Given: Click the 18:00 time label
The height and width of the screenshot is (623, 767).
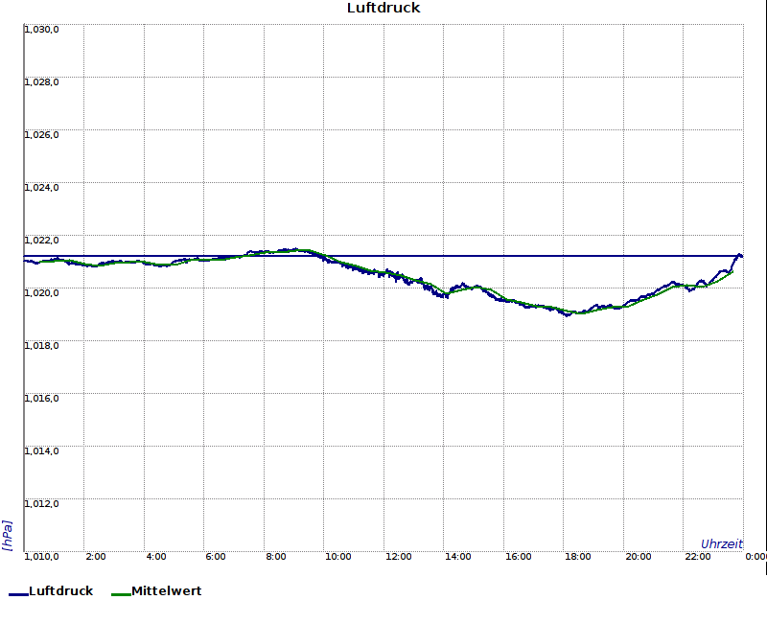Looking at the screenshot, I should pos(578,557).
